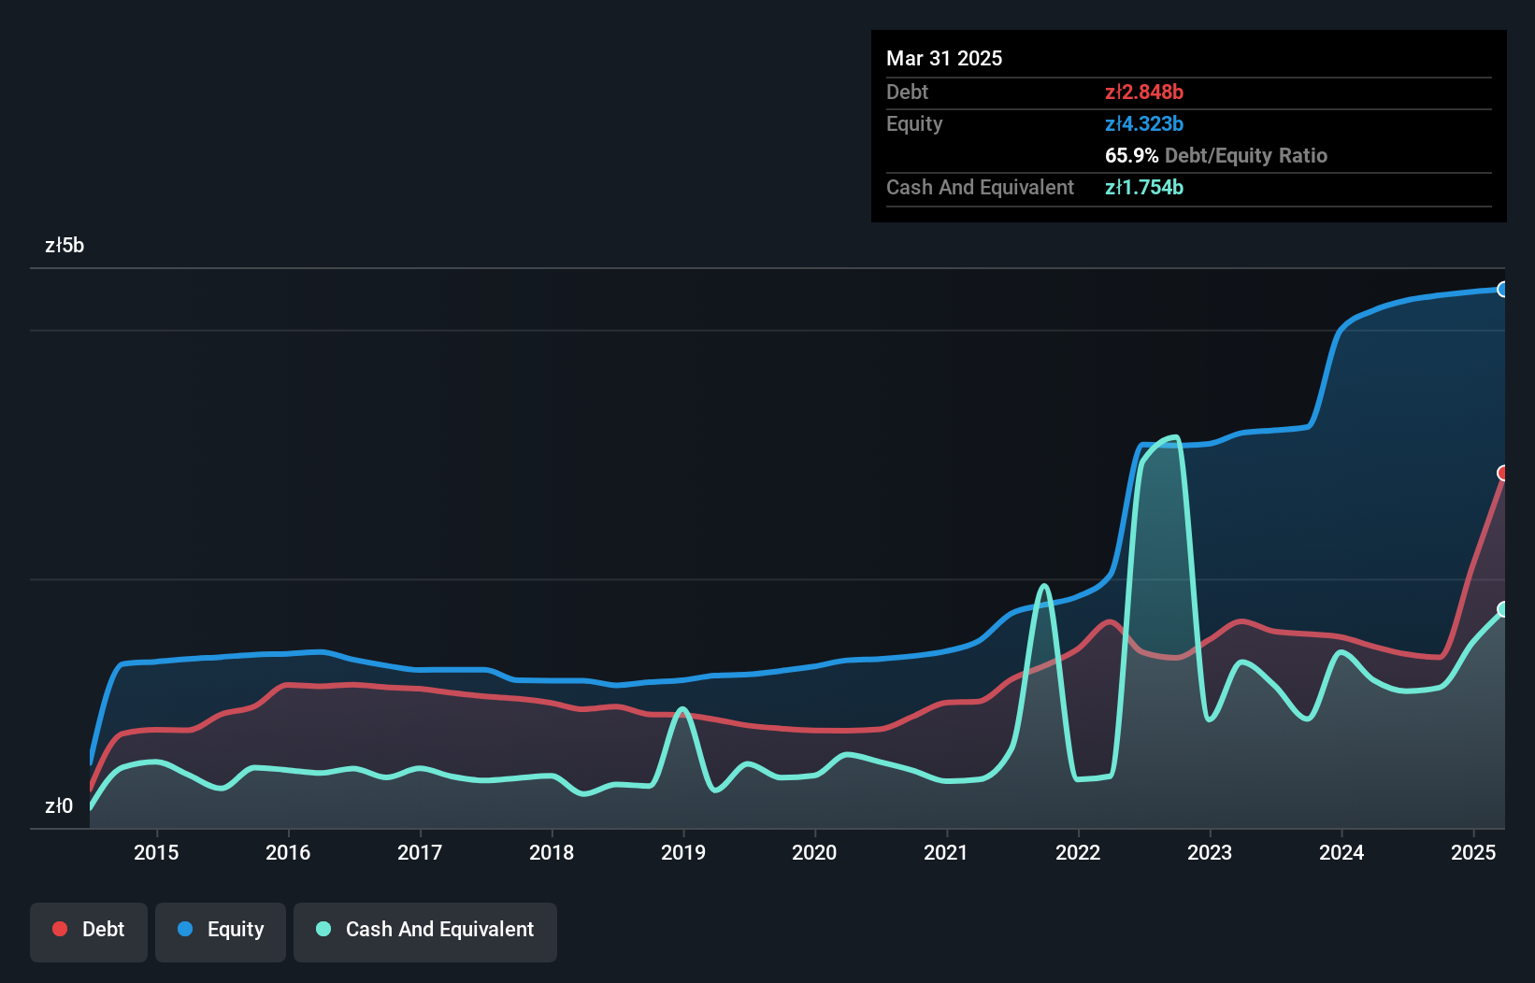Viewport: 1535px width, 983px height.
Task: Click the blue Equity endpoint marker
Action: [1503, 290]
